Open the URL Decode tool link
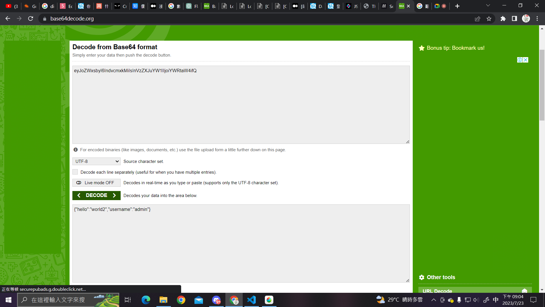This screenshot has width=545, height=307. tap(437, 291)
